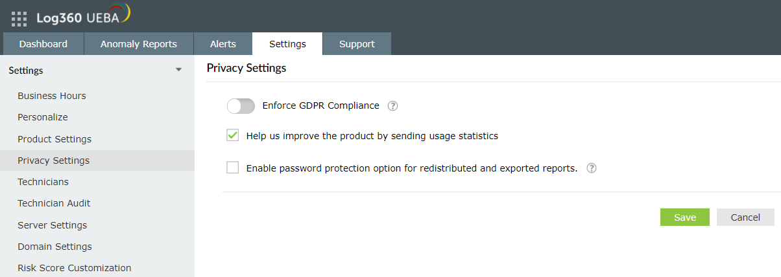This screenshot has width=781, height=277.
Task: Click help icon beside Enforce GDPR Compliance
Action: [x=392, y=106]
